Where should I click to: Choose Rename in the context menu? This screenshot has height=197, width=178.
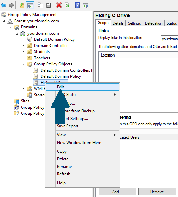click(82, 167)
